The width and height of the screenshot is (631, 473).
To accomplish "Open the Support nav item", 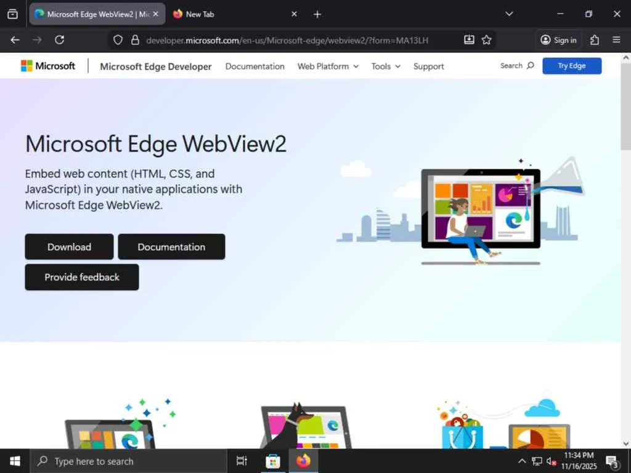I will pos(429,67).
